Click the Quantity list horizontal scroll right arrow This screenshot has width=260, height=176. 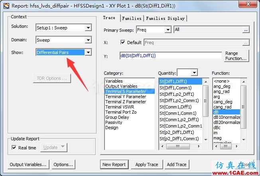(x=199, y=146)
